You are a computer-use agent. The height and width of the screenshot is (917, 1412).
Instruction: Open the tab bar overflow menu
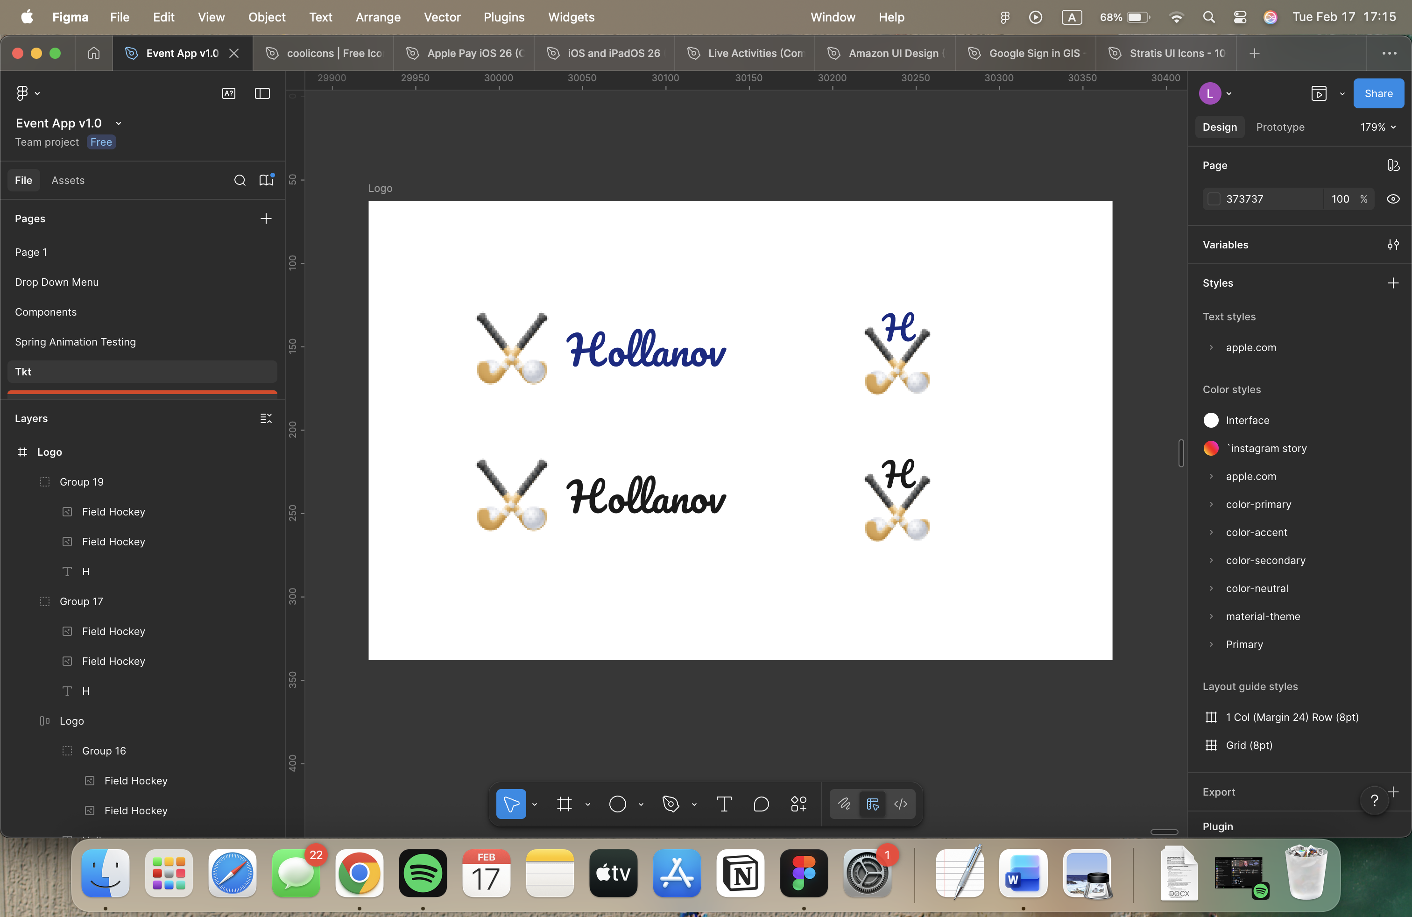click(x=1390, y=53)
